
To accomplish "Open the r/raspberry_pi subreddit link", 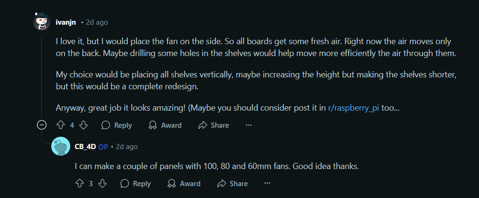I will pyautogui.click(x=353, y=108).
